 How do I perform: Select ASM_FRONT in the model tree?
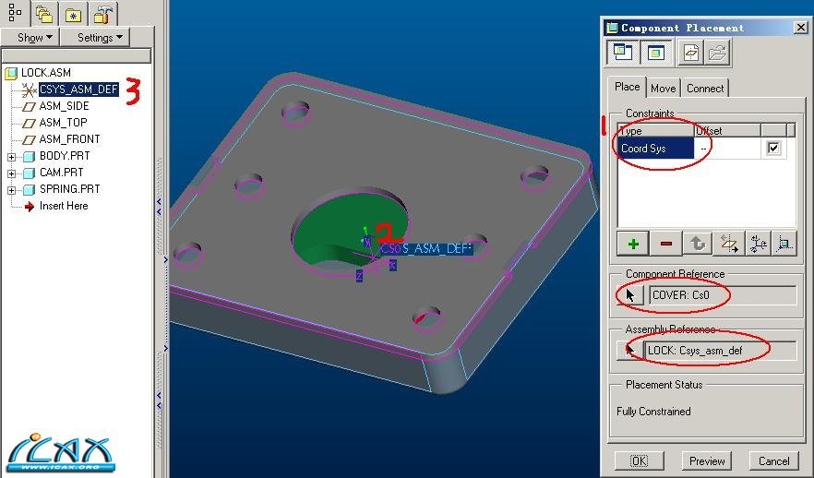[69, 139]
